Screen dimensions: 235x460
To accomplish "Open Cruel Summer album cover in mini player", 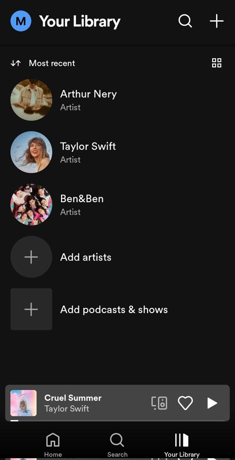I will coord(23,403).
